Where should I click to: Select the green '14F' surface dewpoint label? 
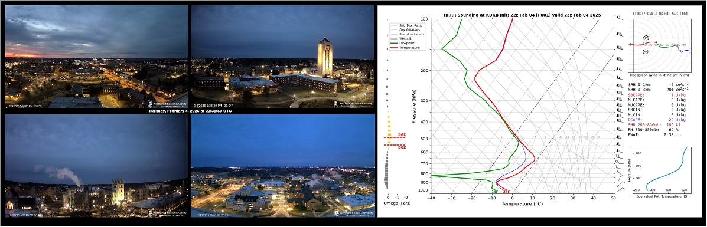tap(494, 192)
